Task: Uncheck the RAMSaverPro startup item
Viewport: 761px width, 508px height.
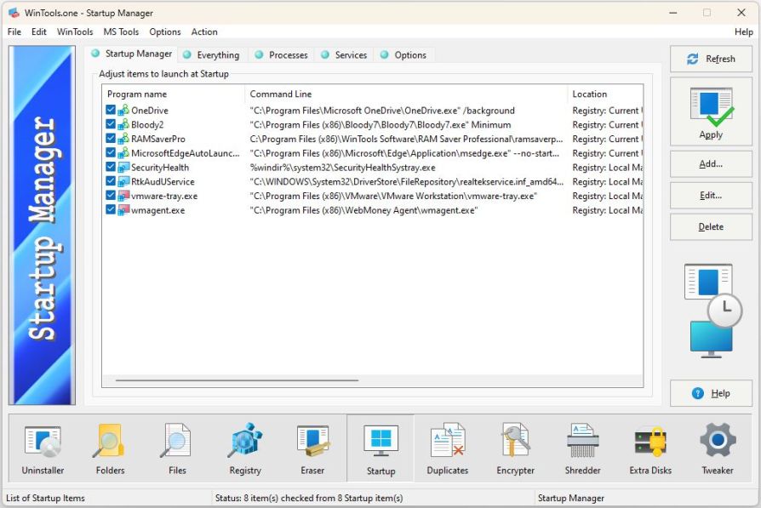Action: (111, 139)
